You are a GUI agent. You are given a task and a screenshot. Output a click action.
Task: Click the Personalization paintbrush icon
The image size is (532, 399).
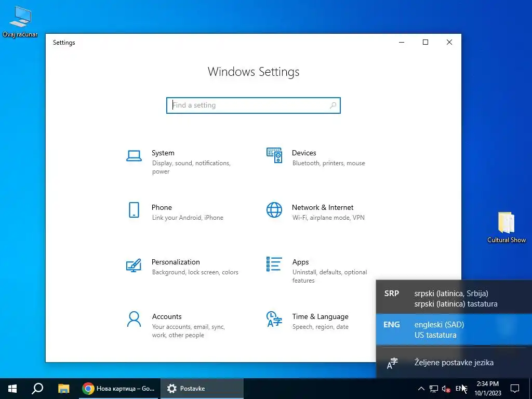tap(134, 265)
